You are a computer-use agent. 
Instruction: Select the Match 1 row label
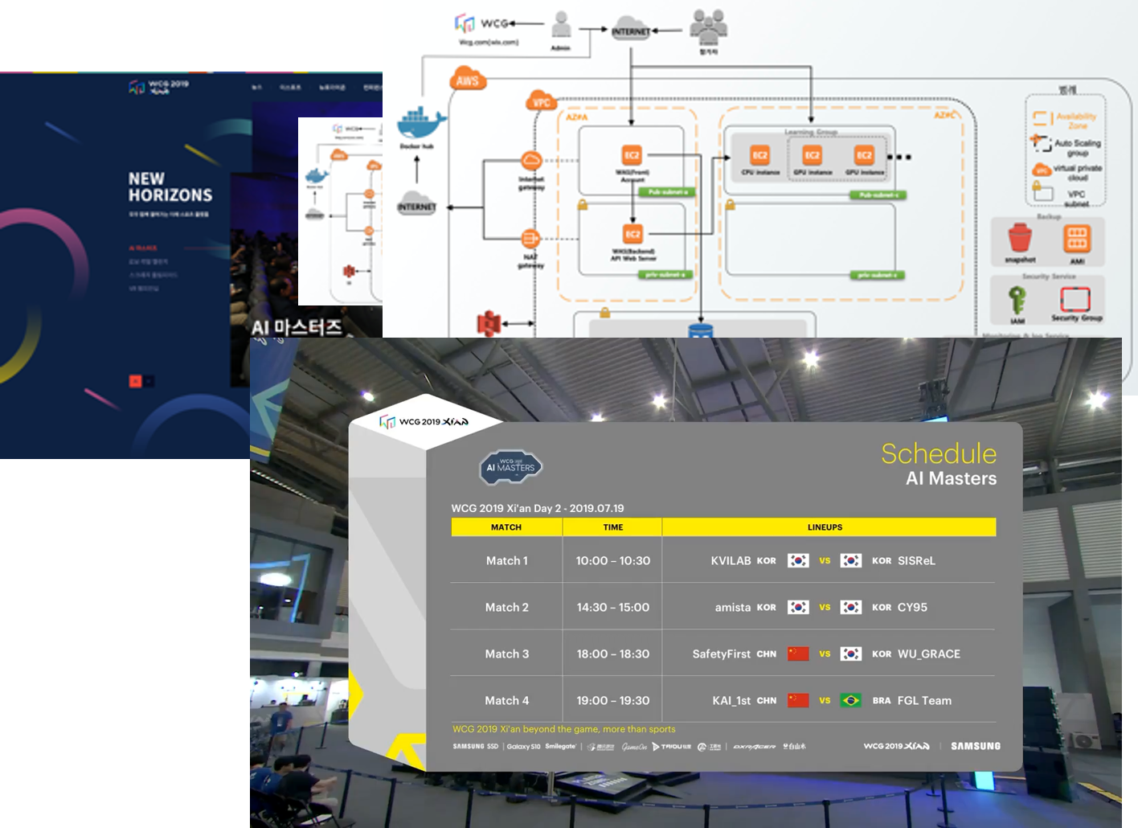[x=507, y=561]
